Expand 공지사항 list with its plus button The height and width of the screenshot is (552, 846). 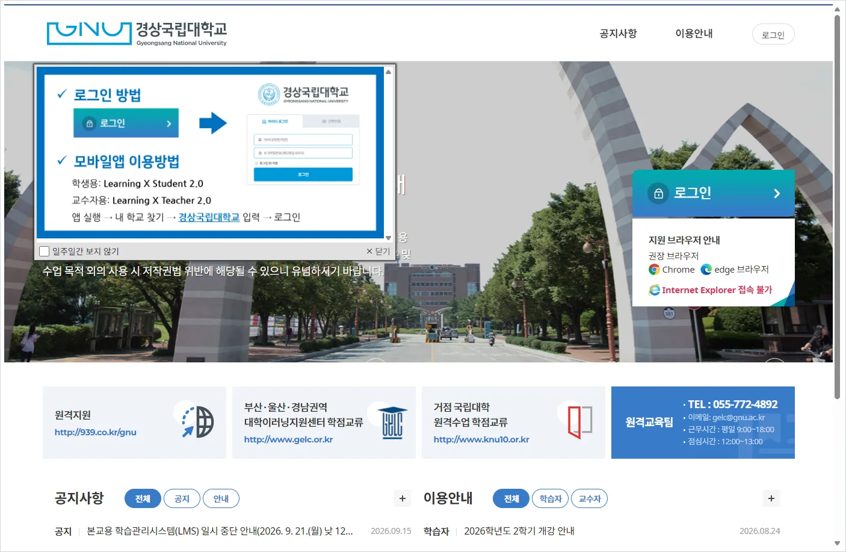coord(403,498)
